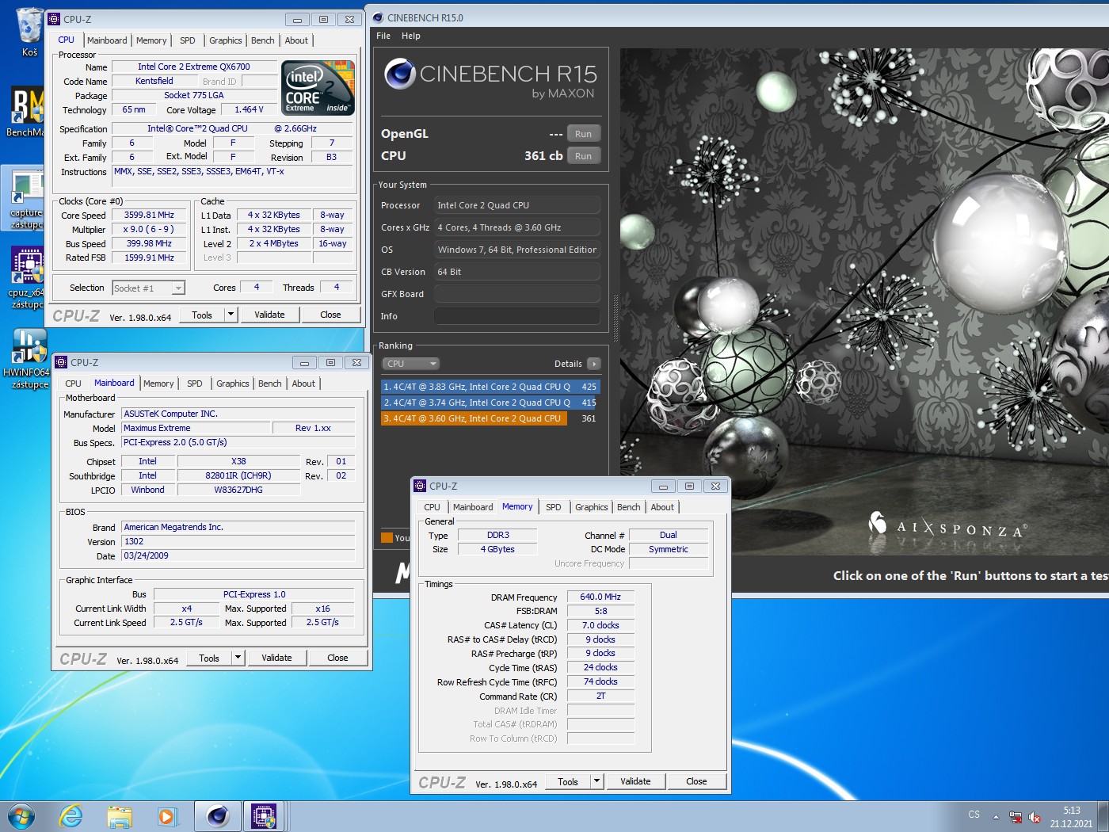This screenshot has width=1109, height=832.
Task: Click Validate in the CPU window
Action: (x=269, y=315)
